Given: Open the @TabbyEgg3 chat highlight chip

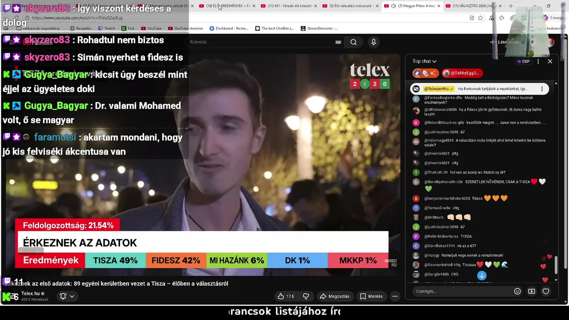Looking at the screenshot, I should click(462, 73).
